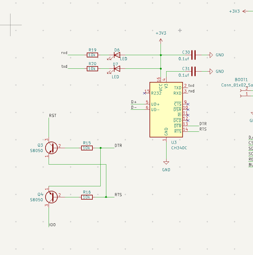Select the C31 capacitor symbol
Image resolution: width=253 pixels, height=255 pixels.
coord(194,71)
